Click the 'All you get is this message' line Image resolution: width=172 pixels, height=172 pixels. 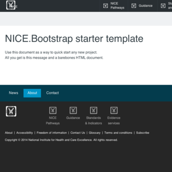[54, 58]
